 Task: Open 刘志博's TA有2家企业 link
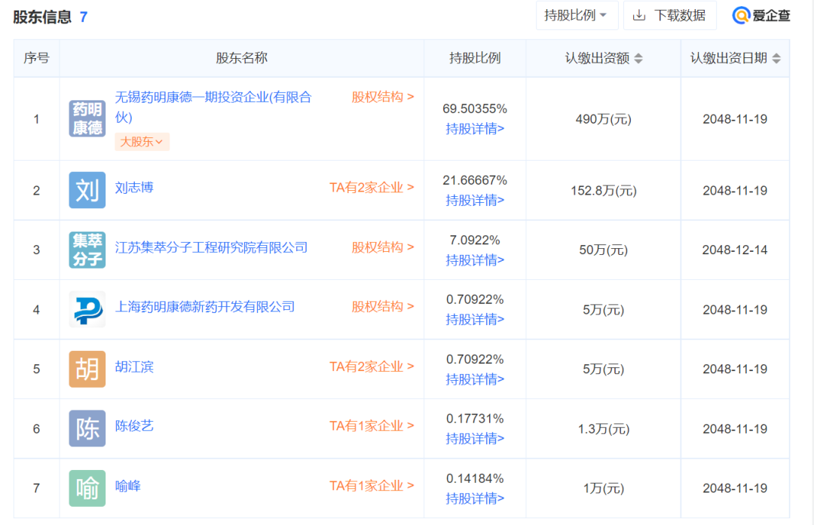click(372, 187)
